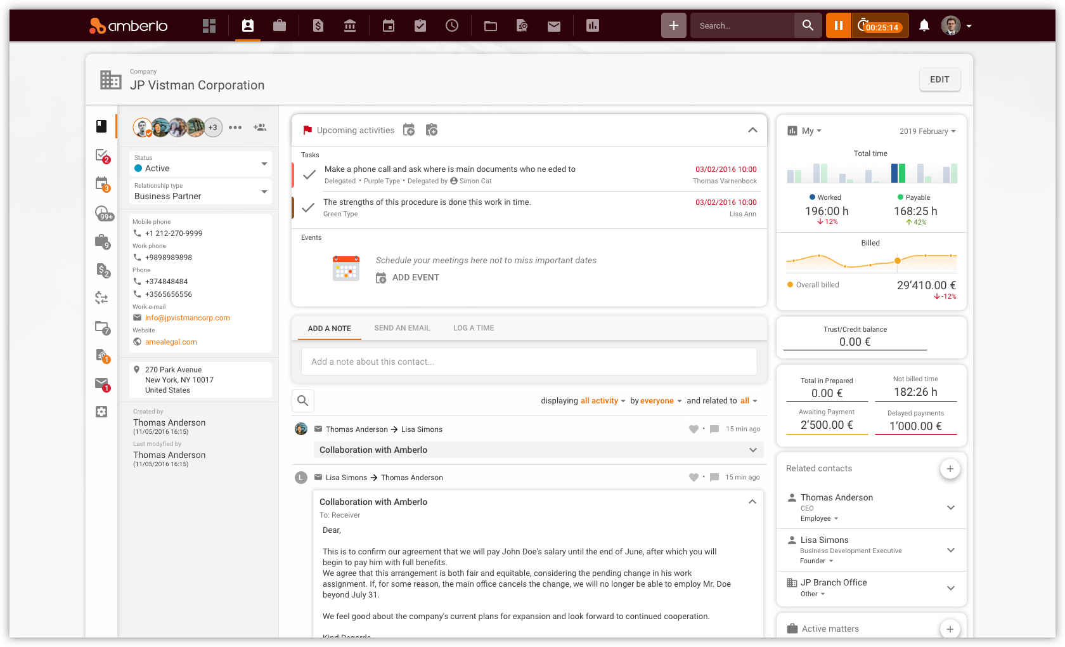
Task: Open the documents folder icon in top bar
Action: tap(491, 26)
